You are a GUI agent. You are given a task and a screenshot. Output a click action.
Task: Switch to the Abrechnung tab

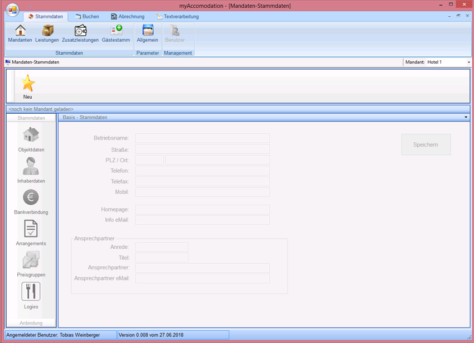coord(128,17)
